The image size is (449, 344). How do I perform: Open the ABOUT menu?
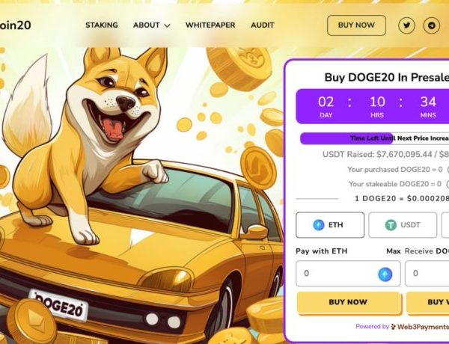tap(151, 25)
